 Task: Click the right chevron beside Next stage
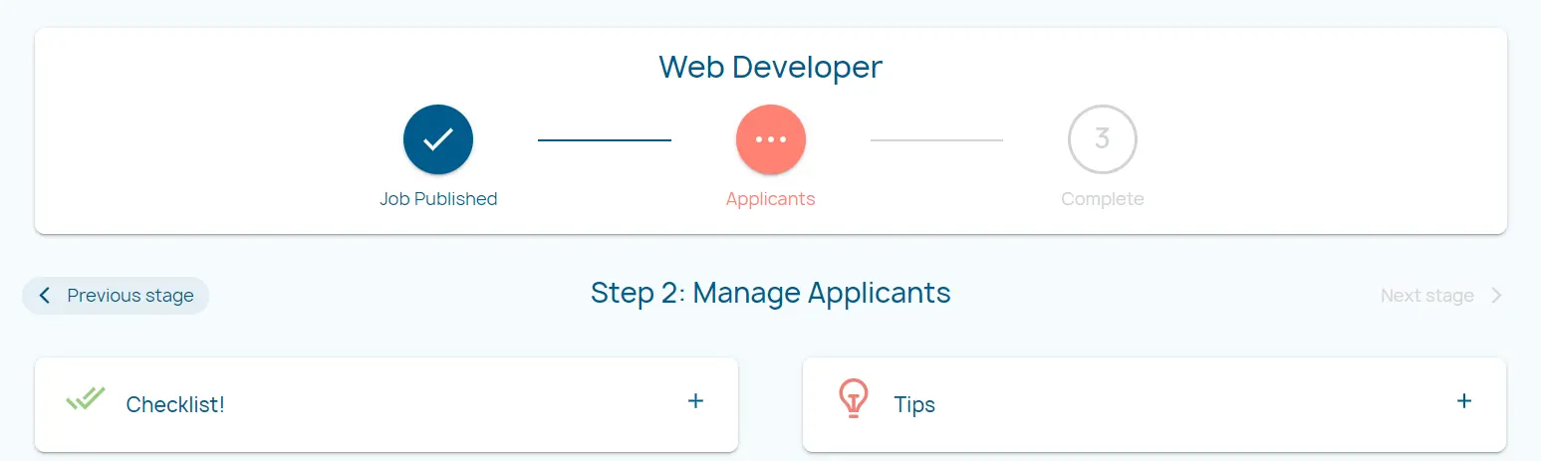(1495, 296)
